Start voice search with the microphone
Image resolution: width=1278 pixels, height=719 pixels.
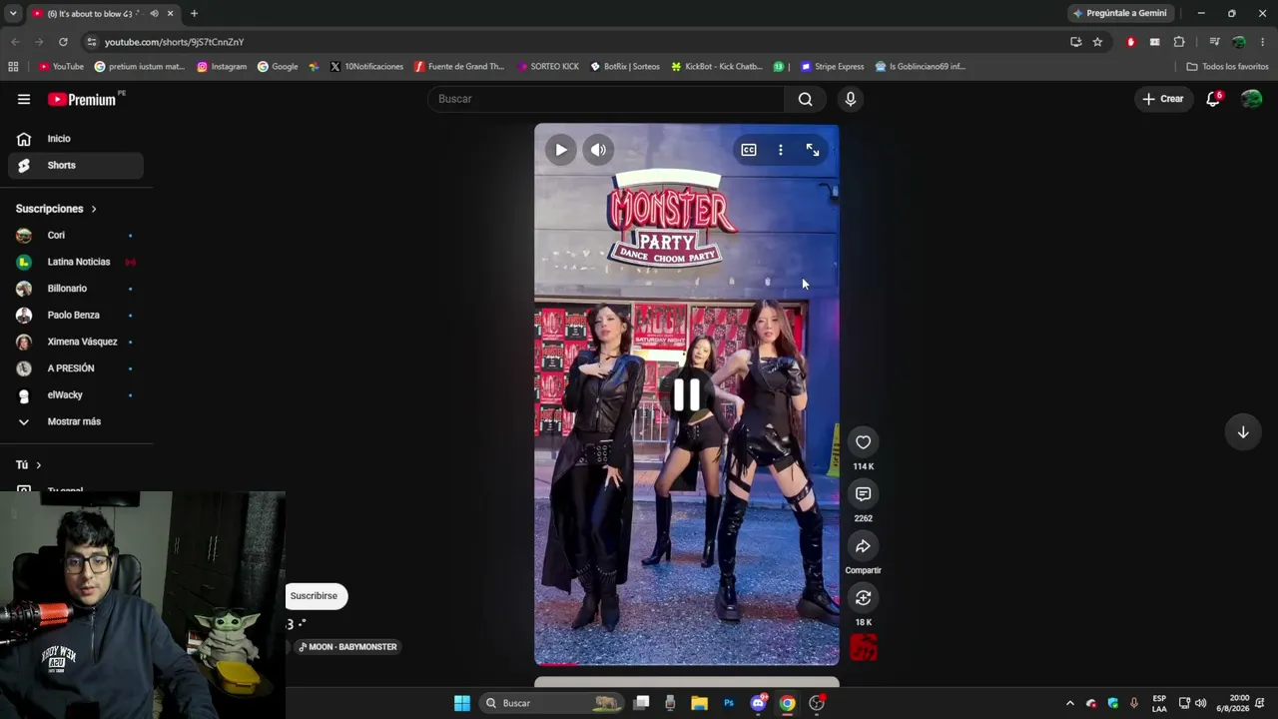point(851,99)
